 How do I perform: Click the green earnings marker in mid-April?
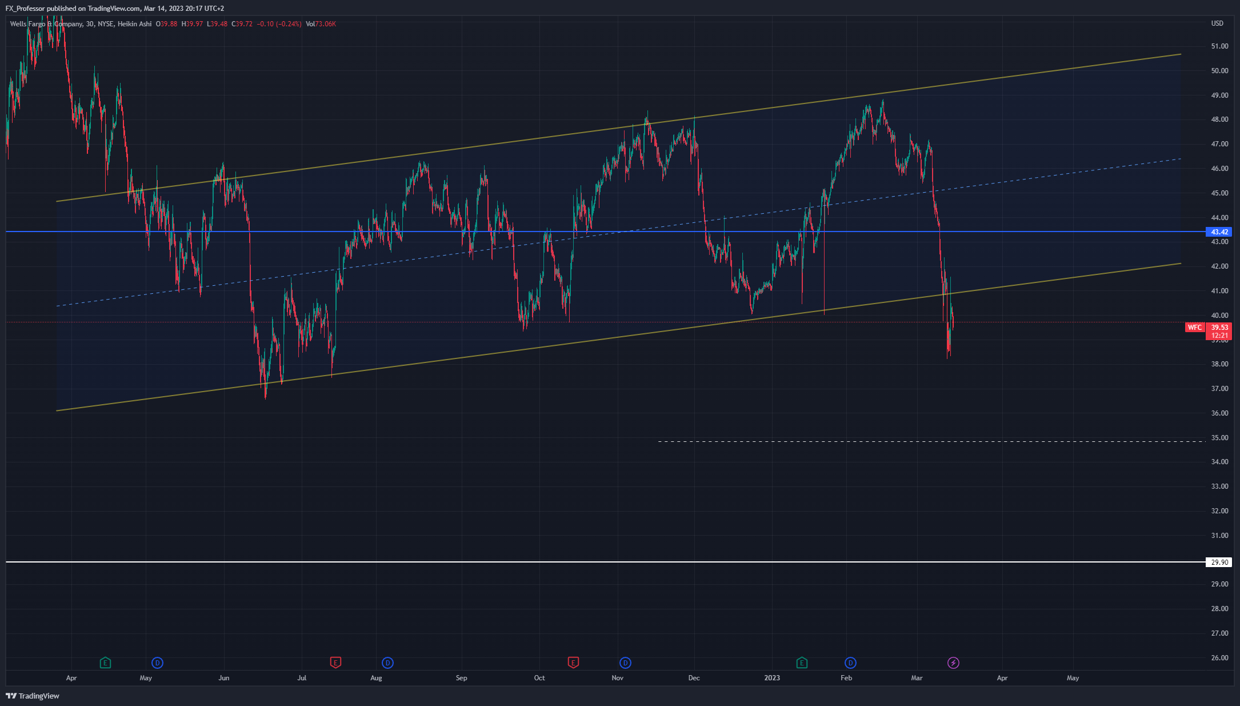(x=105, y=663)
